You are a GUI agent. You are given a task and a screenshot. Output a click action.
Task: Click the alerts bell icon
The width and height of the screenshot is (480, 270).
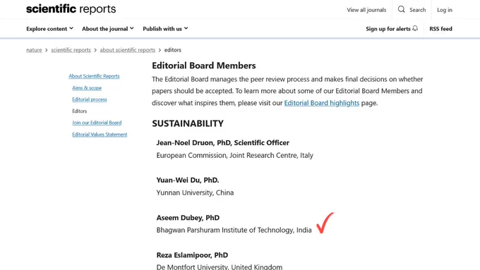[415, 28]
